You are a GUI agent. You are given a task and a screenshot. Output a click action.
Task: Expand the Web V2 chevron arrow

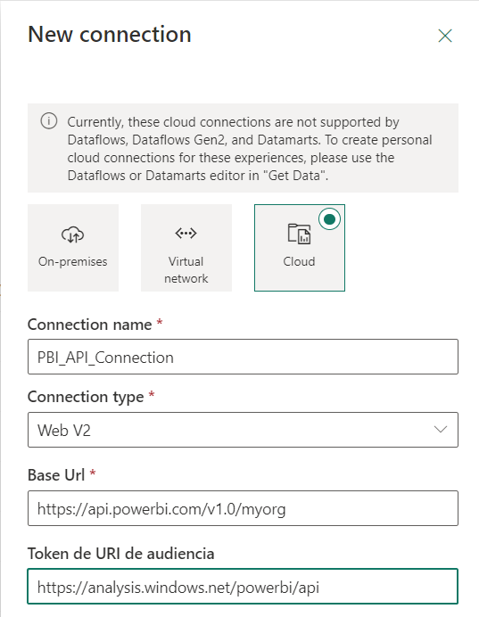click(441, 429)
